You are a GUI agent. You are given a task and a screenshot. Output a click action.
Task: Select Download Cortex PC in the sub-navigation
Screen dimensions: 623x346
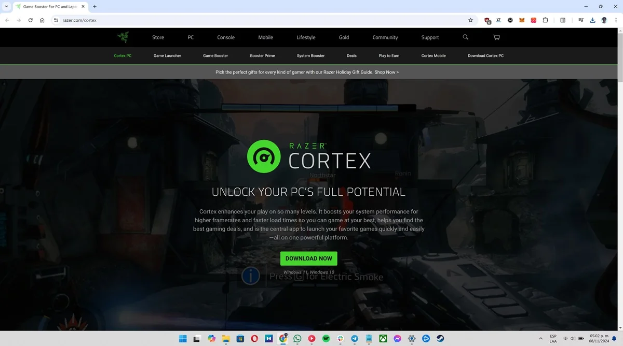pos(485,55)
